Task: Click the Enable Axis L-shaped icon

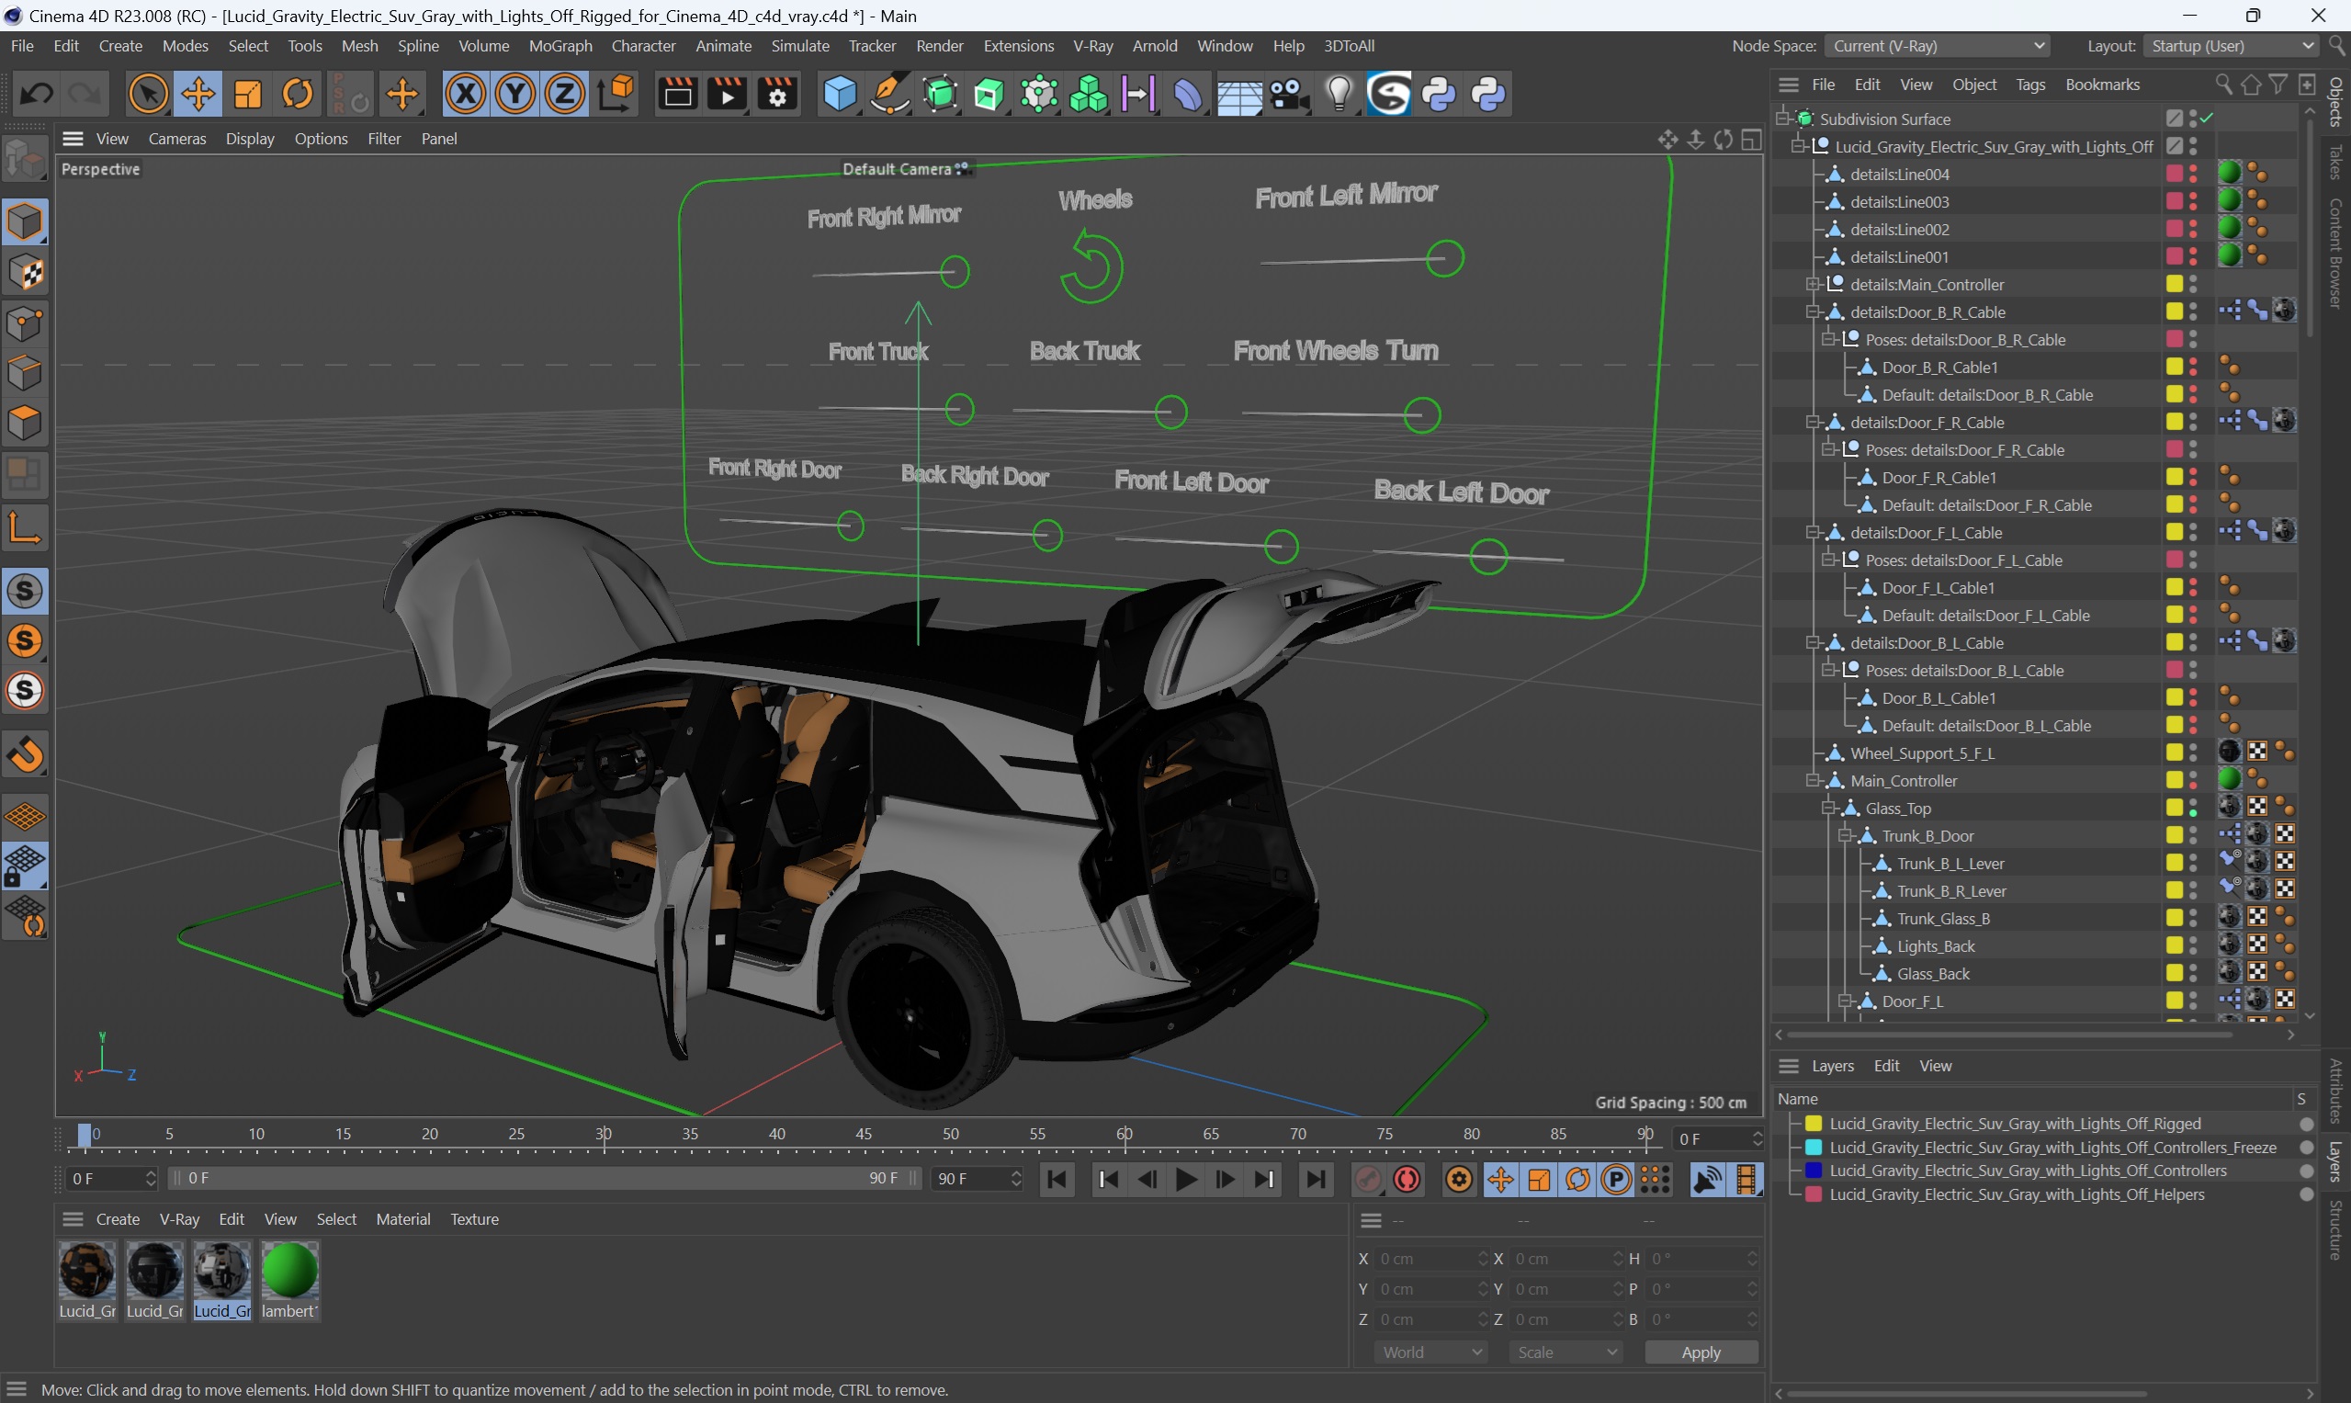Action: 25,527
